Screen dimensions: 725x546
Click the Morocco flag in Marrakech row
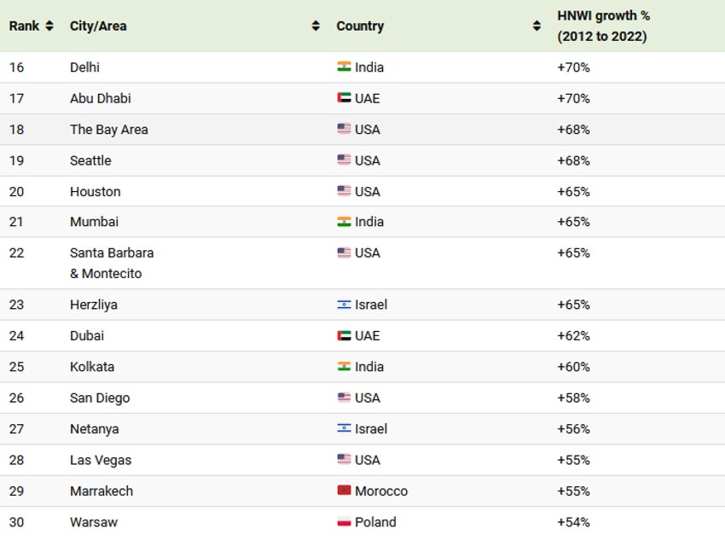click(x=344, y=491)
